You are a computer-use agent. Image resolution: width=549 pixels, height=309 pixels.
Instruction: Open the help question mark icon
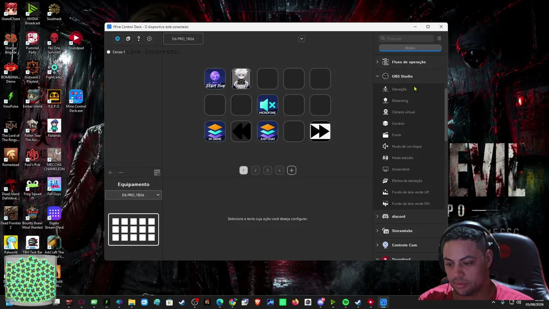[139, 39]
